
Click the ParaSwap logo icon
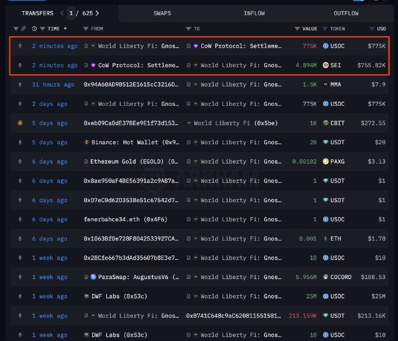point(93,277)
